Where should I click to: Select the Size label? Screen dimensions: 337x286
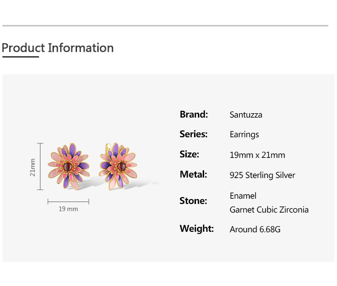189,155
